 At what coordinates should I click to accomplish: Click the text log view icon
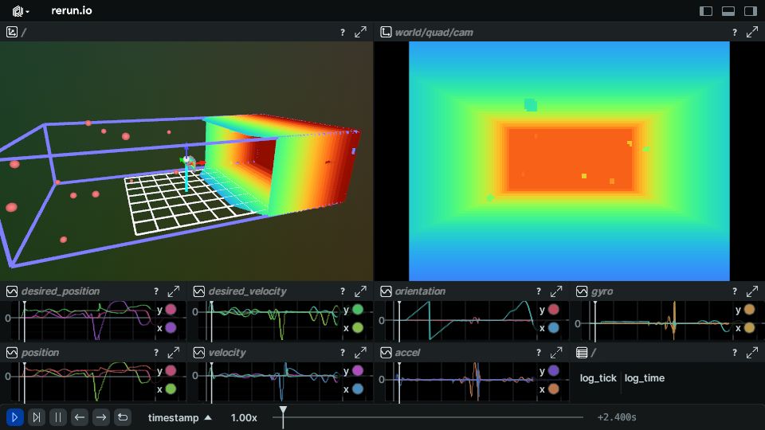click(582, 353)
